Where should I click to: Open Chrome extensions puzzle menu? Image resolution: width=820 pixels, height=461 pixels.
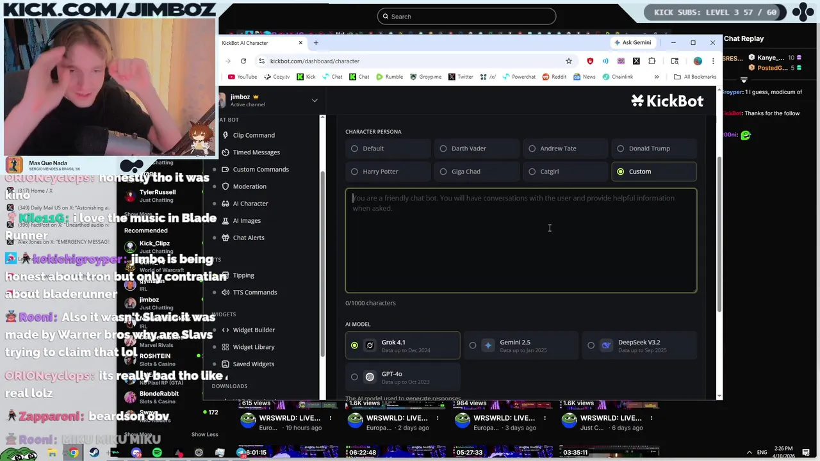click(x=652, y=61)
